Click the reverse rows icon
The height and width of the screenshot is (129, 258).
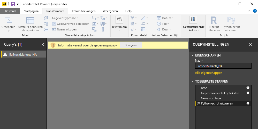pos(46,24)
